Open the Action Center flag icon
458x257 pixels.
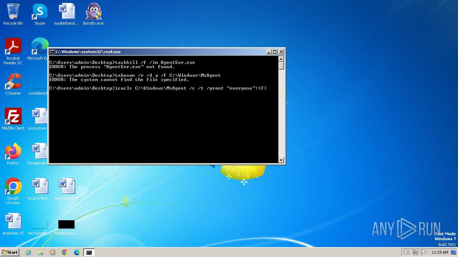click(x=424, y=252)
